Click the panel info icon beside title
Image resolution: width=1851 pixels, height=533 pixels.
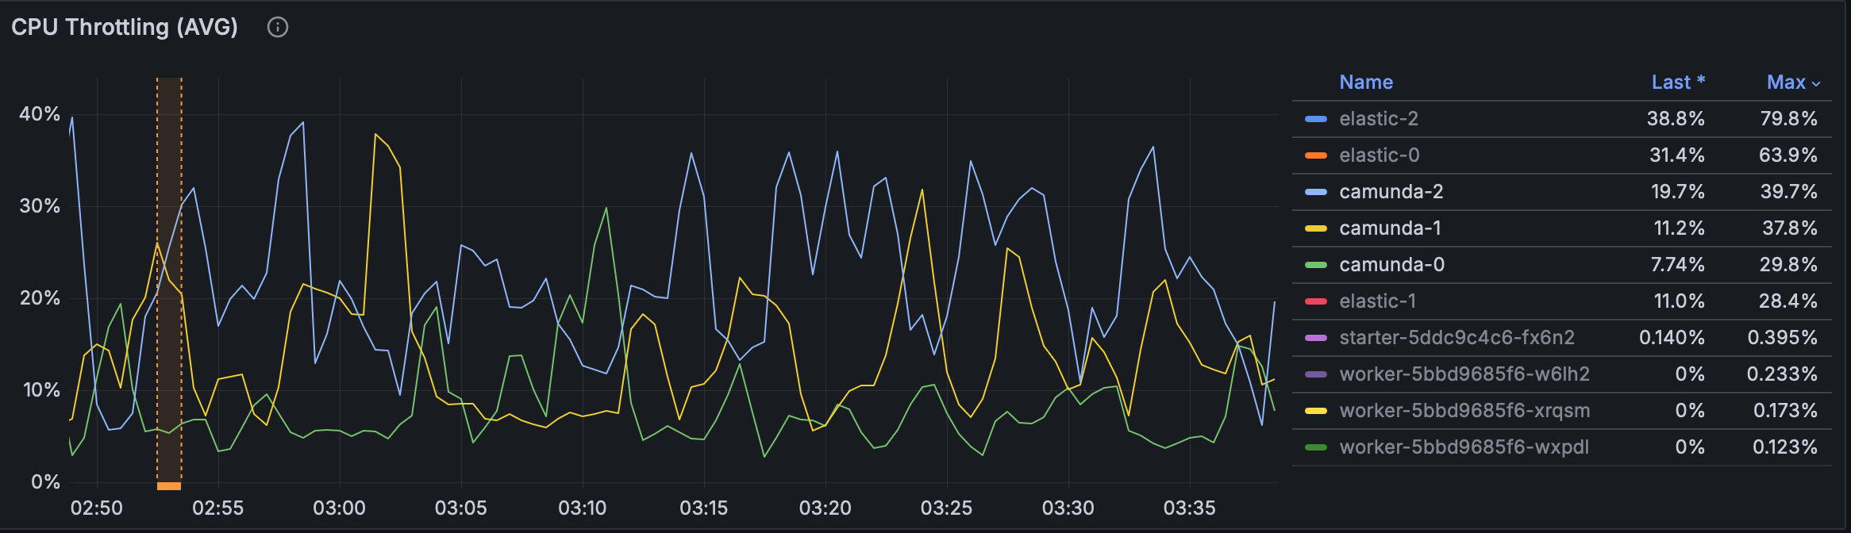[277, 28]
